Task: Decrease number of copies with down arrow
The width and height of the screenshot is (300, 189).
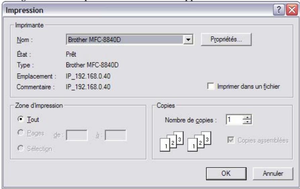Action: pos(247,122)
